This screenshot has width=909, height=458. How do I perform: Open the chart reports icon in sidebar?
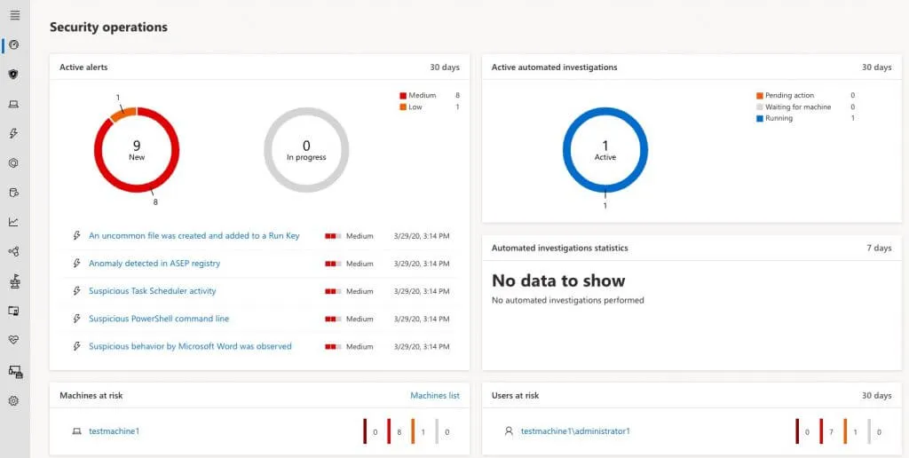click(x=14, y=222)
